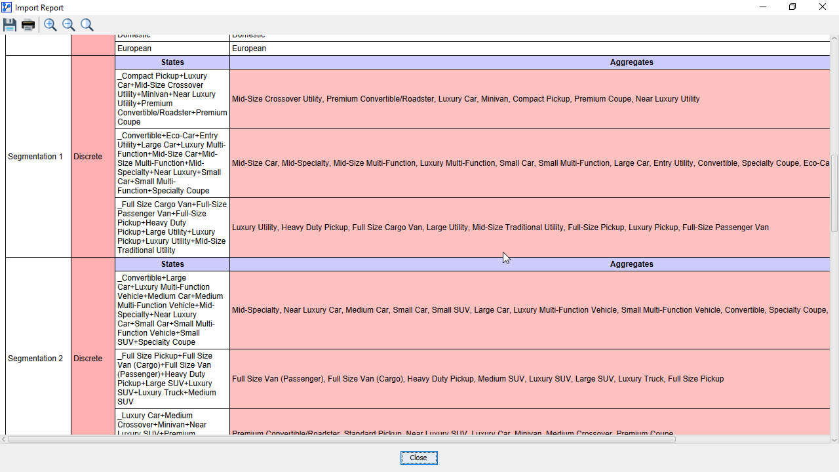This screenshot has height=472, width=839.
Task: Select the Segmentation 1 row label
Action: 35,157
